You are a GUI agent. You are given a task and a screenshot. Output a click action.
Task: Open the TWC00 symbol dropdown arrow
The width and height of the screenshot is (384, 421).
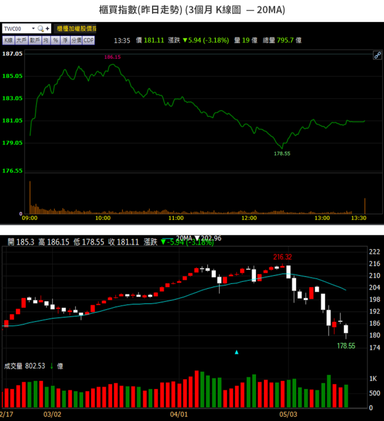coord(33,28)
